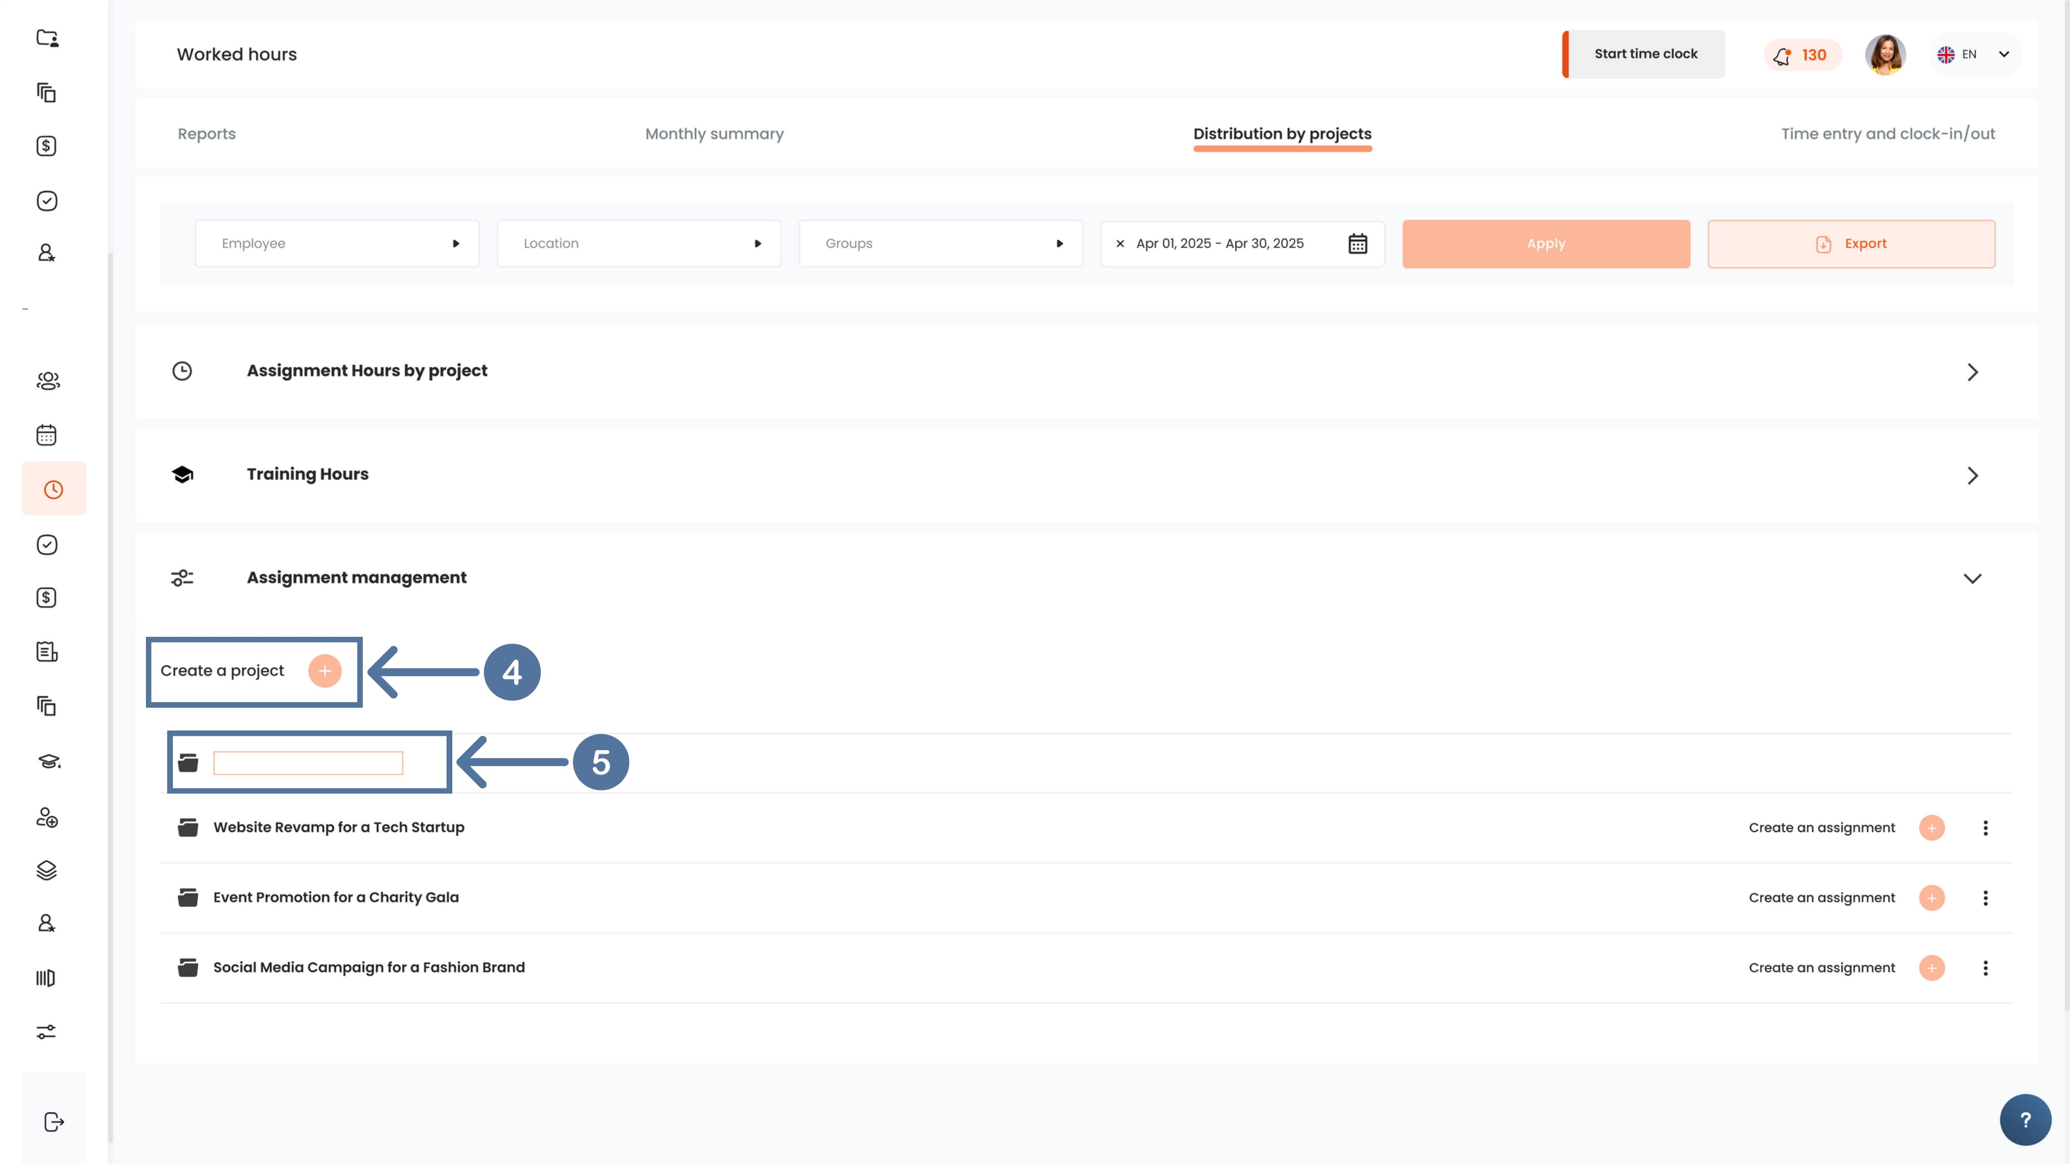The width and height of the screenshot is (2070, 1164).
Task: Open the Groups filter dropdown
Action: coord(941,243)
